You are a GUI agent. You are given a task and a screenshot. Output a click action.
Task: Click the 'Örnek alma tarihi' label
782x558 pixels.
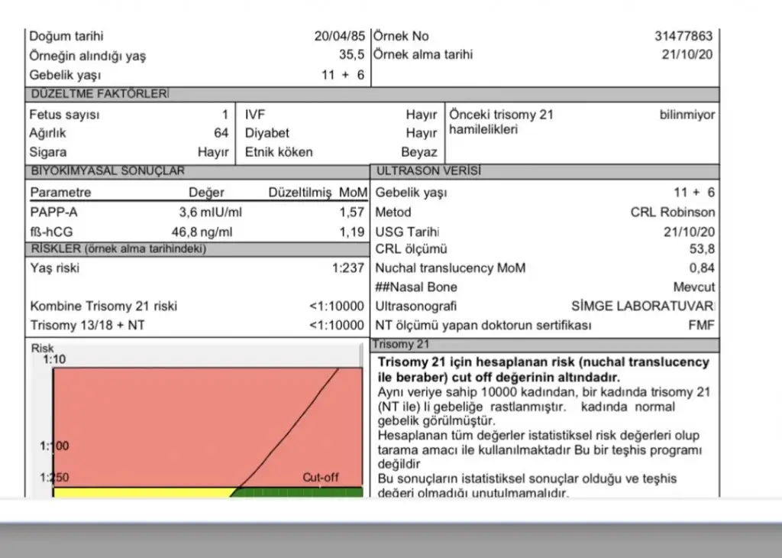click(423, 54)
